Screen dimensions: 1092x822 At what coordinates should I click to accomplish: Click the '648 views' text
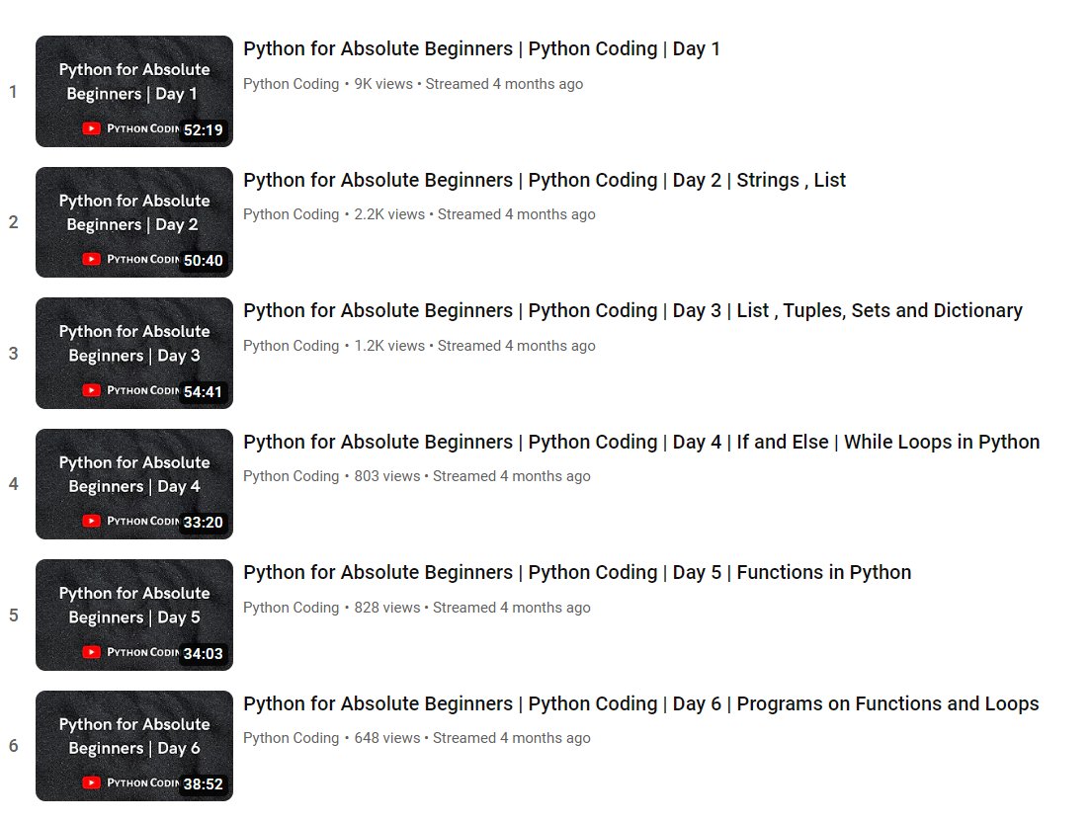coord(387,738)
